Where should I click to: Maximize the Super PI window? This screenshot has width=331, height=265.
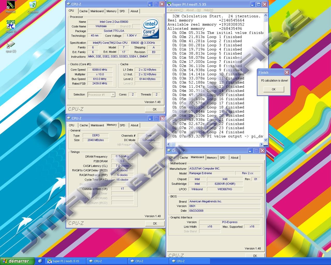pos(259,4)
